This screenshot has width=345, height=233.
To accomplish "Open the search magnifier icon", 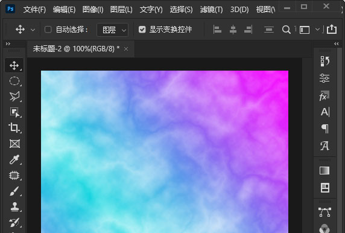I will point(286,30).
